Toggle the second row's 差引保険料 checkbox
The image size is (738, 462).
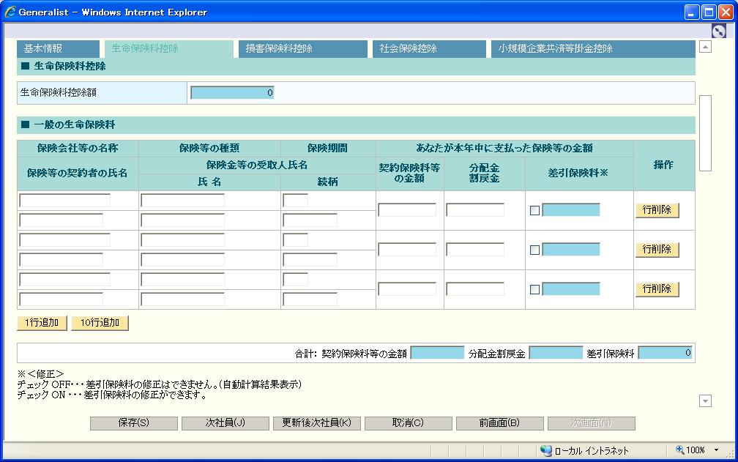click(x=534, y=250)
